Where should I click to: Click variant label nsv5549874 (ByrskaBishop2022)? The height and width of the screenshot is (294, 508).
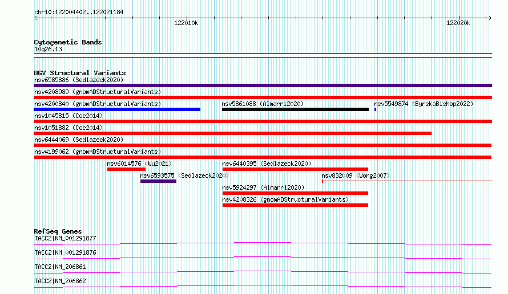(424, 104)
